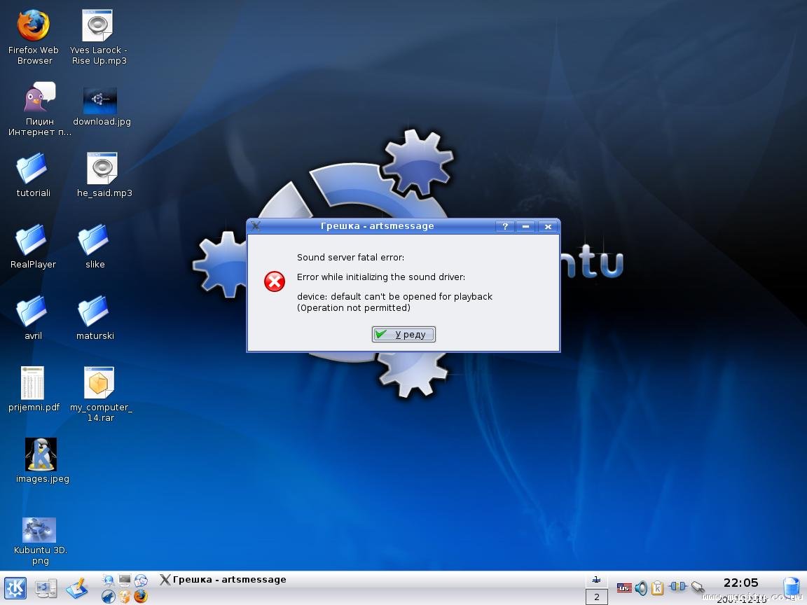Open the Klipper clipboard tray icon

tap(657, 587)
